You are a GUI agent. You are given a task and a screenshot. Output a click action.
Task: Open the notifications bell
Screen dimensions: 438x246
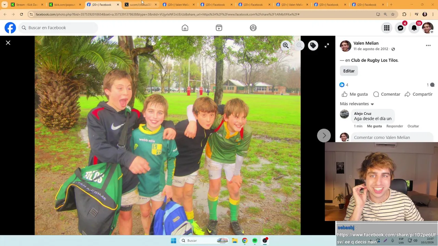click(414, 28)
